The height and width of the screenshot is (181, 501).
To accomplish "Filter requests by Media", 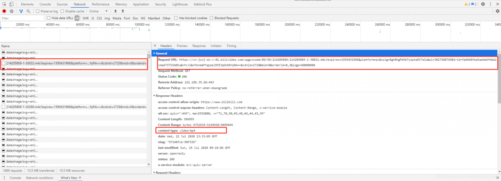I will (117, 18).
